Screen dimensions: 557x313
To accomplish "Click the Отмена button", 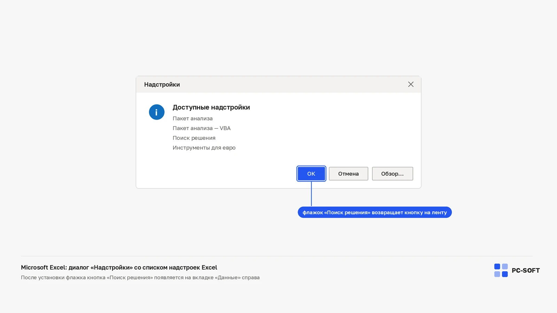I will click(348, 174).
